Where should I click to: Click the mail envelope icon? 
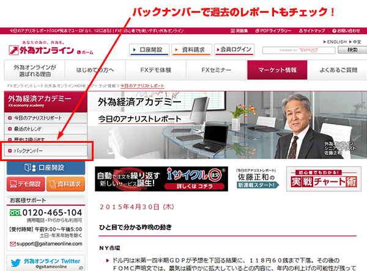tap(13, 244)
